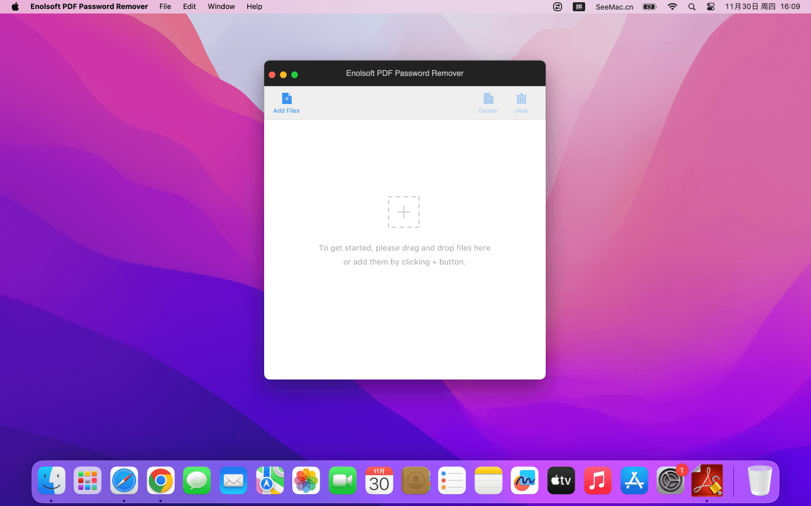Click the Wi-Fi status icon
Screen dimensions: 811x506
pyautogui.click(x=672, y=7)
